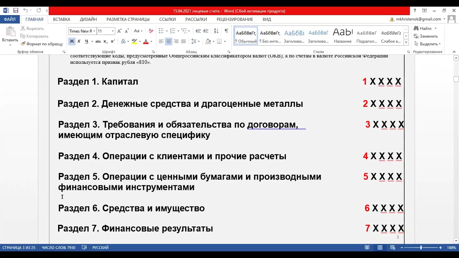Open the Выделить selection menu
This screenshot has height=258, width=459.
point(427,44)
